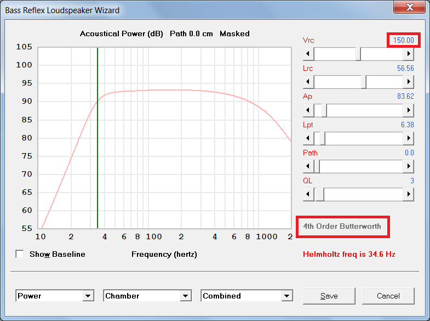The height and width of the screenshot is (321, 430).
Task: Click the red Lpt parameter label
Action: tap(308, 125)
